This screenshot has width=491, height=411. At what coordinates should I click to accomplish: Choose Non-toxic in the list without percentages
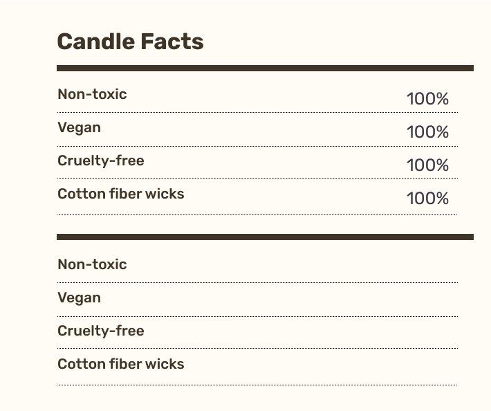pos(92,264)
